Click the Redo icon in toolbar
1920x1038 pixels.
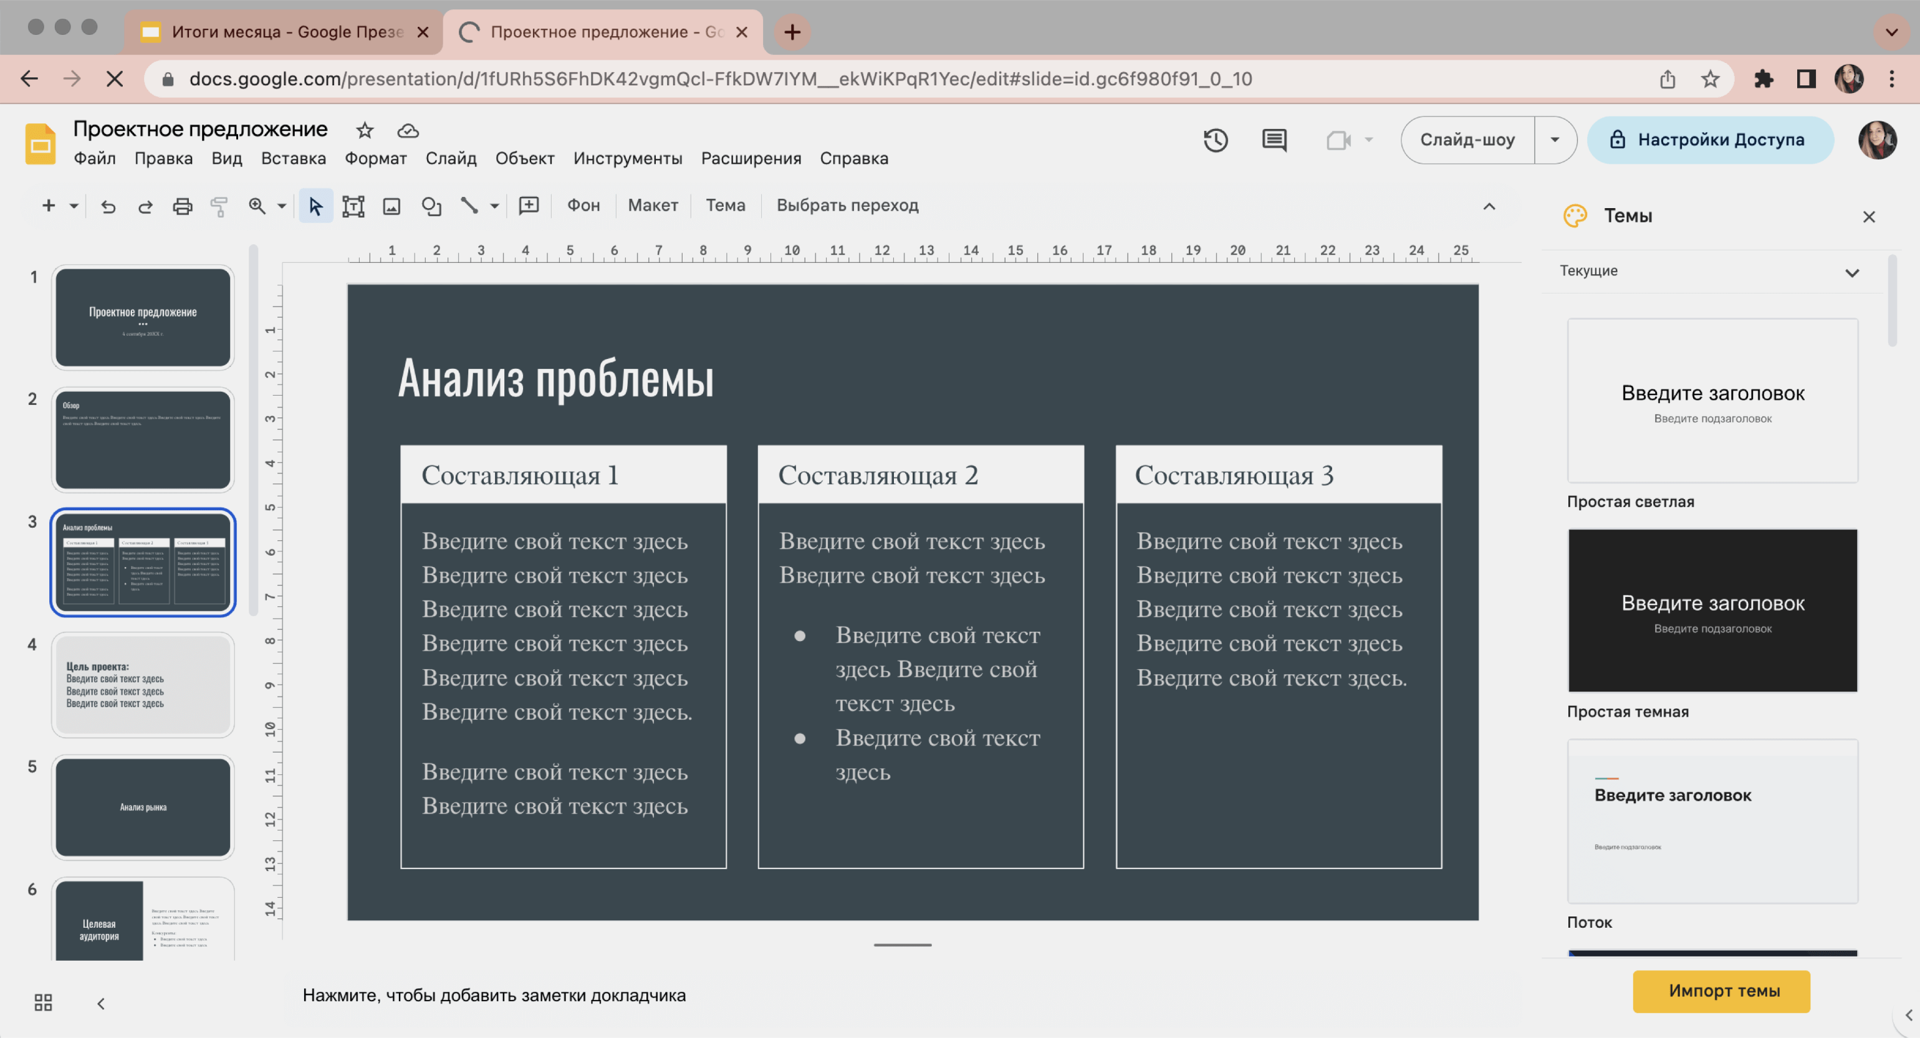click(x=145, y=204)
